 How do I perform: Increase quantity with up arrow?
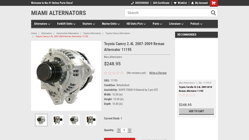point(129,130)
